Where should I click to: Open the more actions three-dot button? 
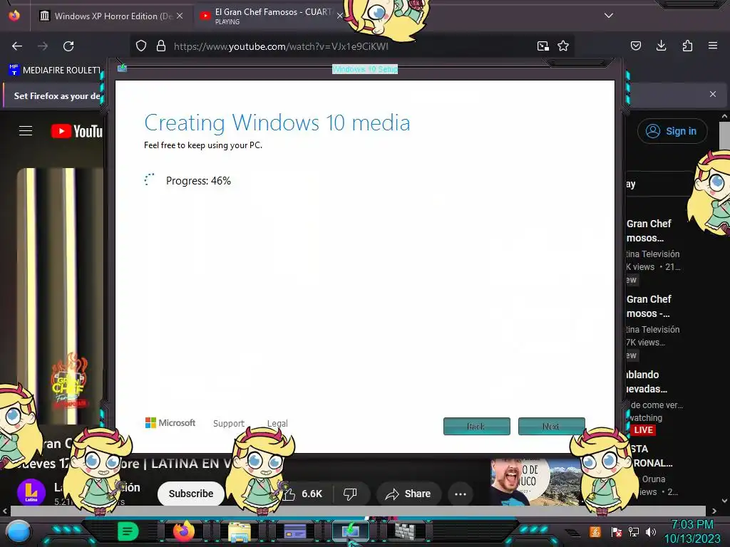coord(461,494)
